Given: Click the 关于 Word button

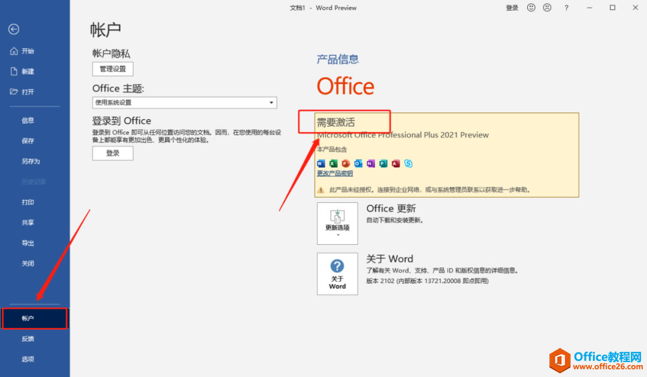Looking at the screenshot, I should coord(337,274).
